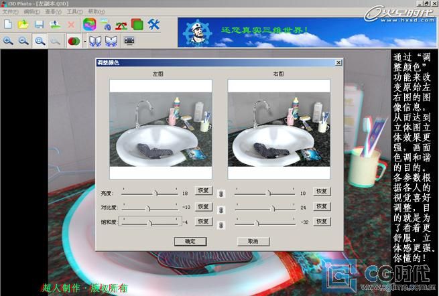Click the 右图 preview thumbnail
The image size is (439, 296).
pos(279,129)
